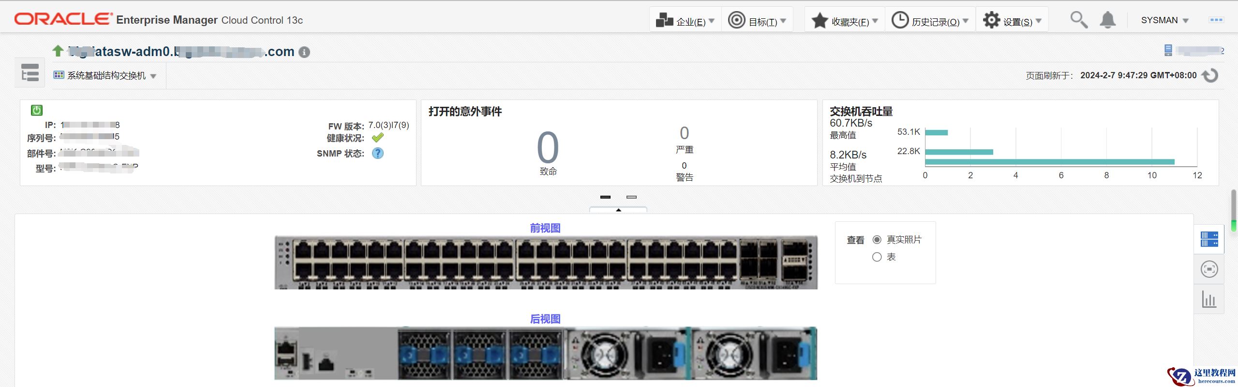
Task: Open the 设置(S) menu
Action: [1012, 21]
